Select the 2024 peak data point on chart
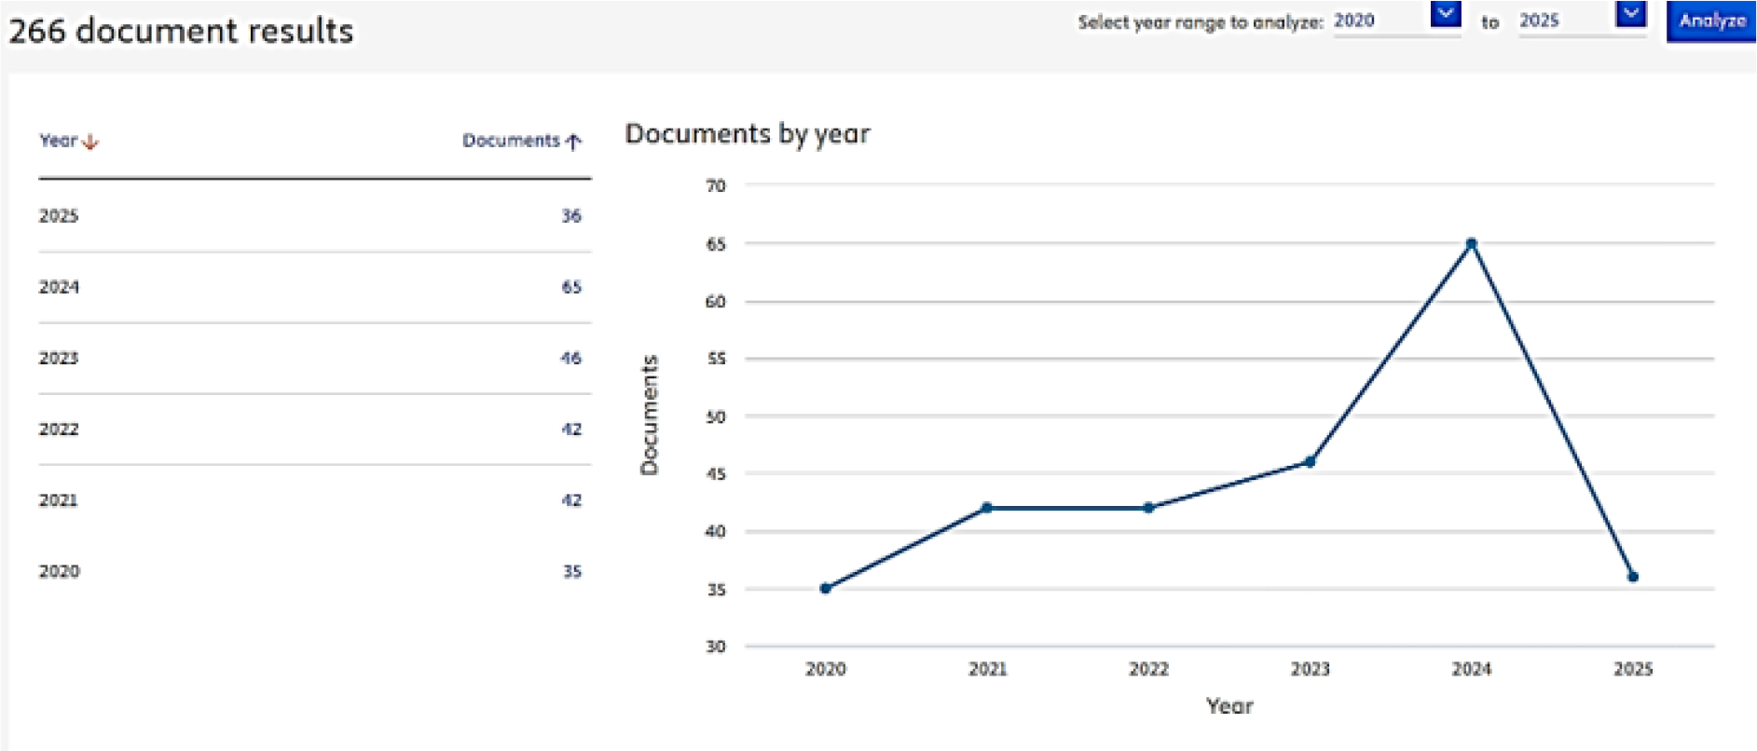The image size is (1757, 751). [1471, 243]
